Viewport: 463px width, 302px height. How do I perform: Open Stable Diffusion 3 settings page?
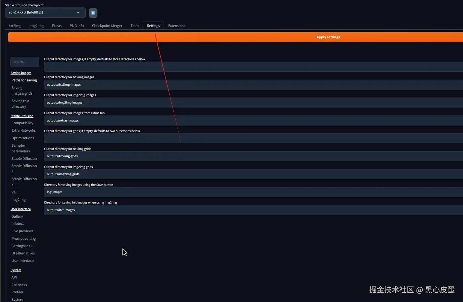[x=24, y=169]
